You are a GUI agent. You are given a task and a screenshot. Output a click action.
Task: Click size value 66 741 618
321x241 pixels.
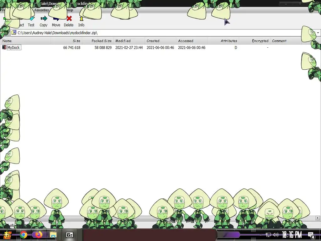(x=72, y=48)
